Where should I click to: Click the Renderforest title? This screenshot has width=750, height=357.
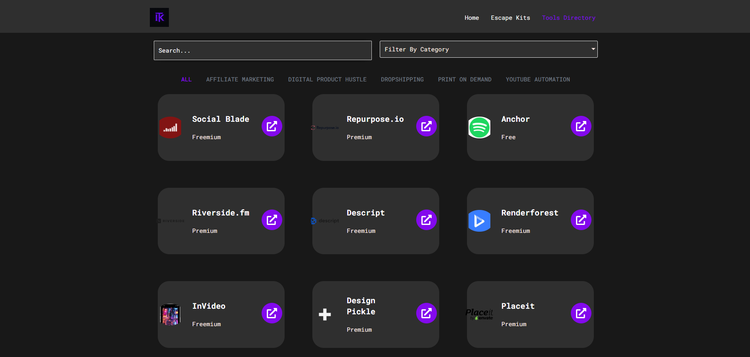click(x=530, y=213)
